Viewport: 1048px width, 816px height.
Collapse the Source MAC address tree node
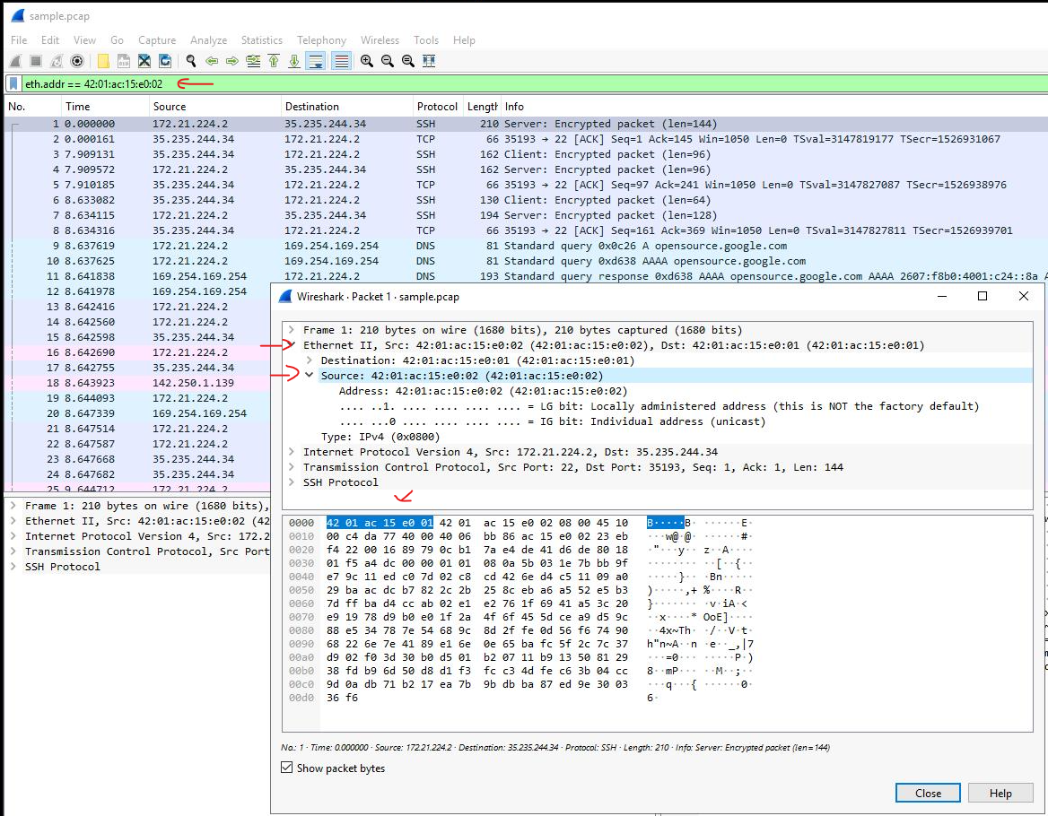click(310, 376)
